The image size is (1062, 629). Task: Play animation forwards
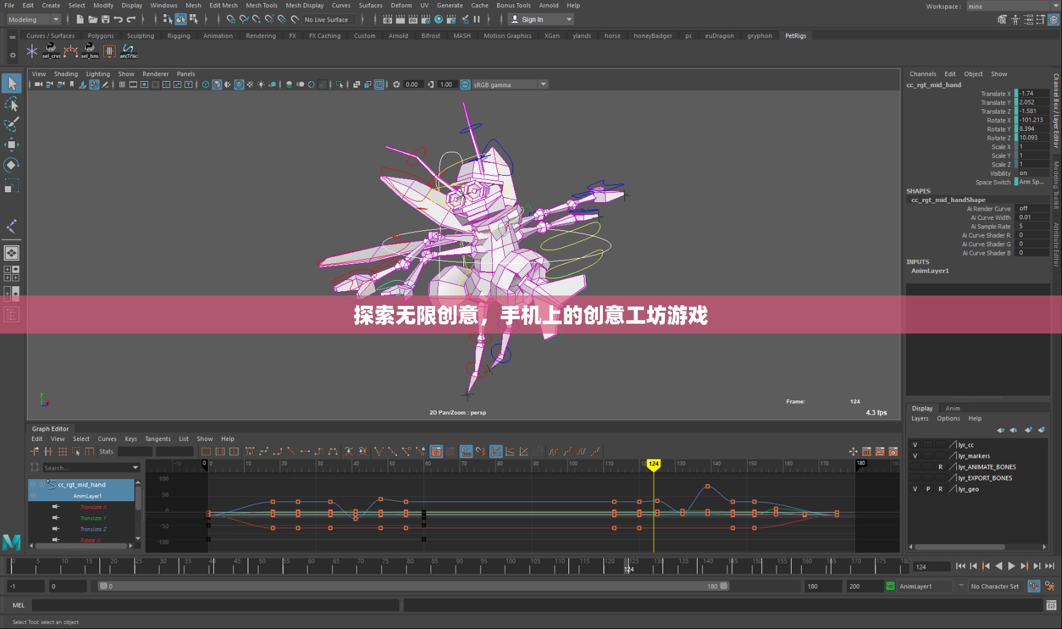(x=1012, y=566)
